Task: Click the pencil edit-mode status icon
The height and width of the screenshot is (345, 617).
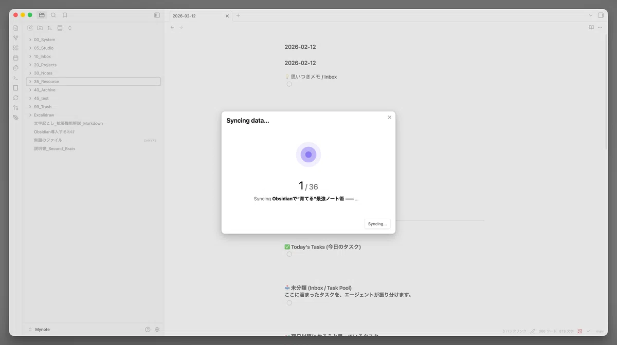Action: click(x=533, y=331)
